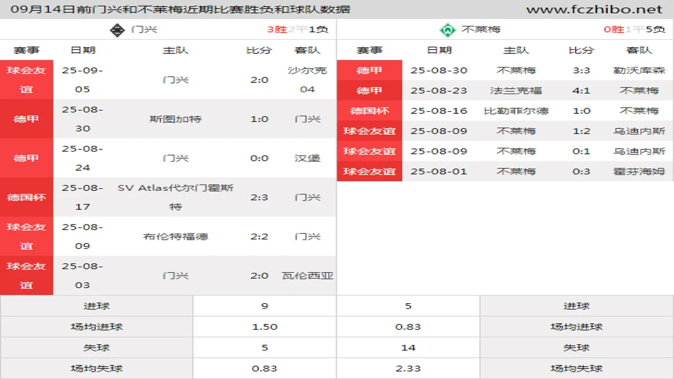Click score 0:1 against 乌迪内斯
674x379 pixels.
(581, 151)
